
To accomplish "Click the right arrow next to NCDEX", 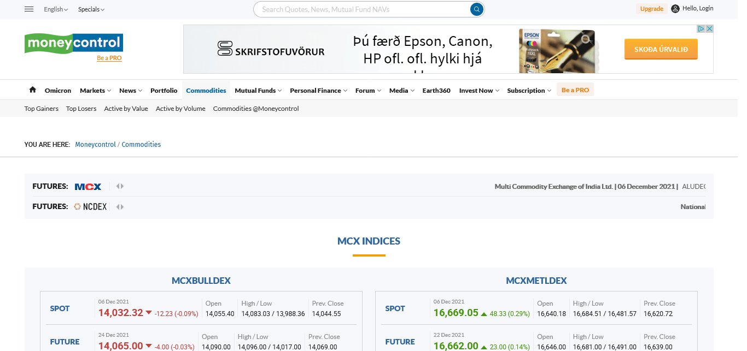I will 122,207.
